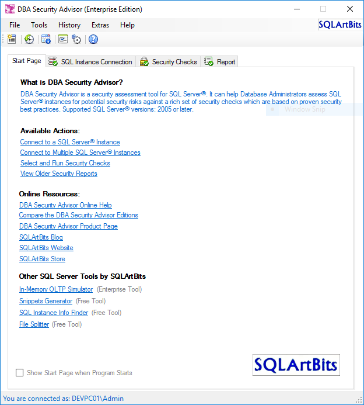Click the new list toolbar icon
364x405 pixels.
[x=12, y=39]
